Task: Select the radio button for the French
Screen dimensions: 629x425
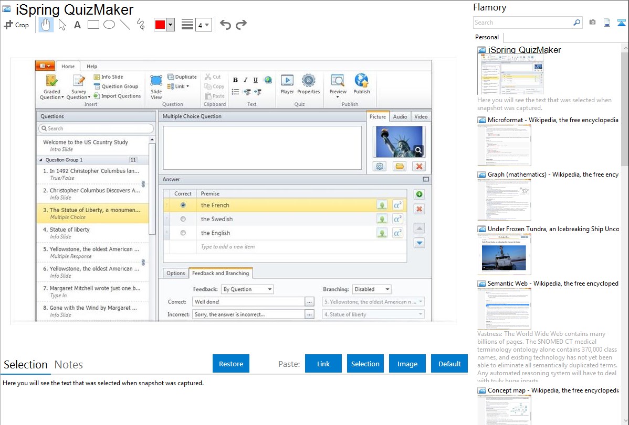Action: click(x=183, y=205)
